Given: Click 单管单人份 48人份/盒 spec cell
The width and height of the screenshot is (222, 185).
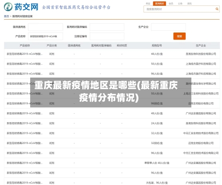Looking at the screenshot, I should coord(157,163).
